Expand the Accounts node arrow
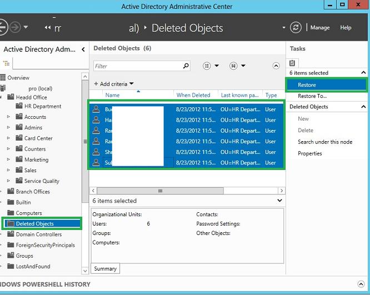 click(x=8, y=117)
